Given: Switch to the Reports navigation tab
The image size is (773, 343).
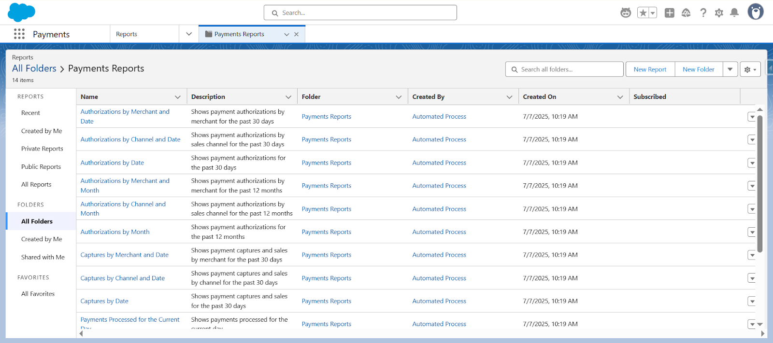Looking at the screenshot, I should (x=127, y=34).
